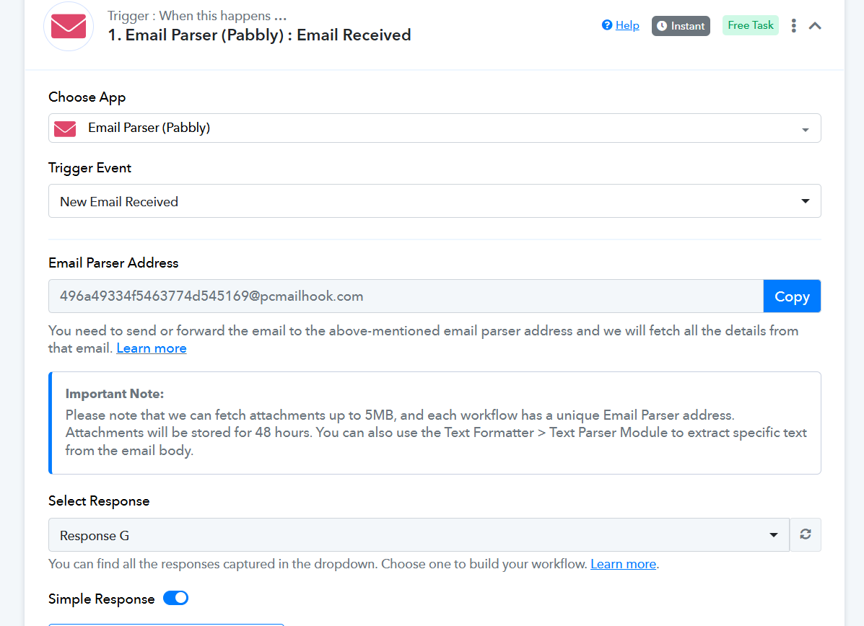The width and height of the screenshot is (864, 626).
Task: Click the Instant clock badge
Action: pyautogui.click(x=681, y=26)
